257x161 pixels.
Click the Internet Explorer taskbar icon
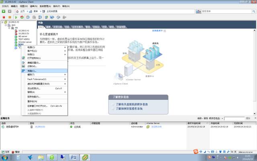tap(52, 157)
